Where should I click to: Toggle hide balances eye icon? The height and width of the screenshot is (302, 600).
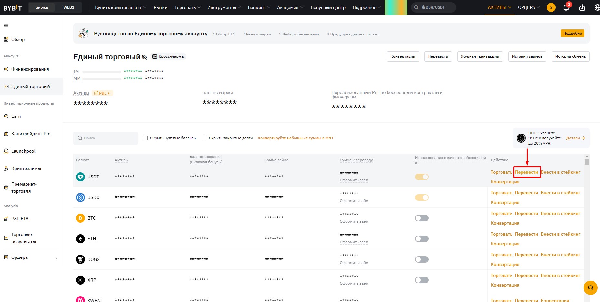tap(144, 57)
